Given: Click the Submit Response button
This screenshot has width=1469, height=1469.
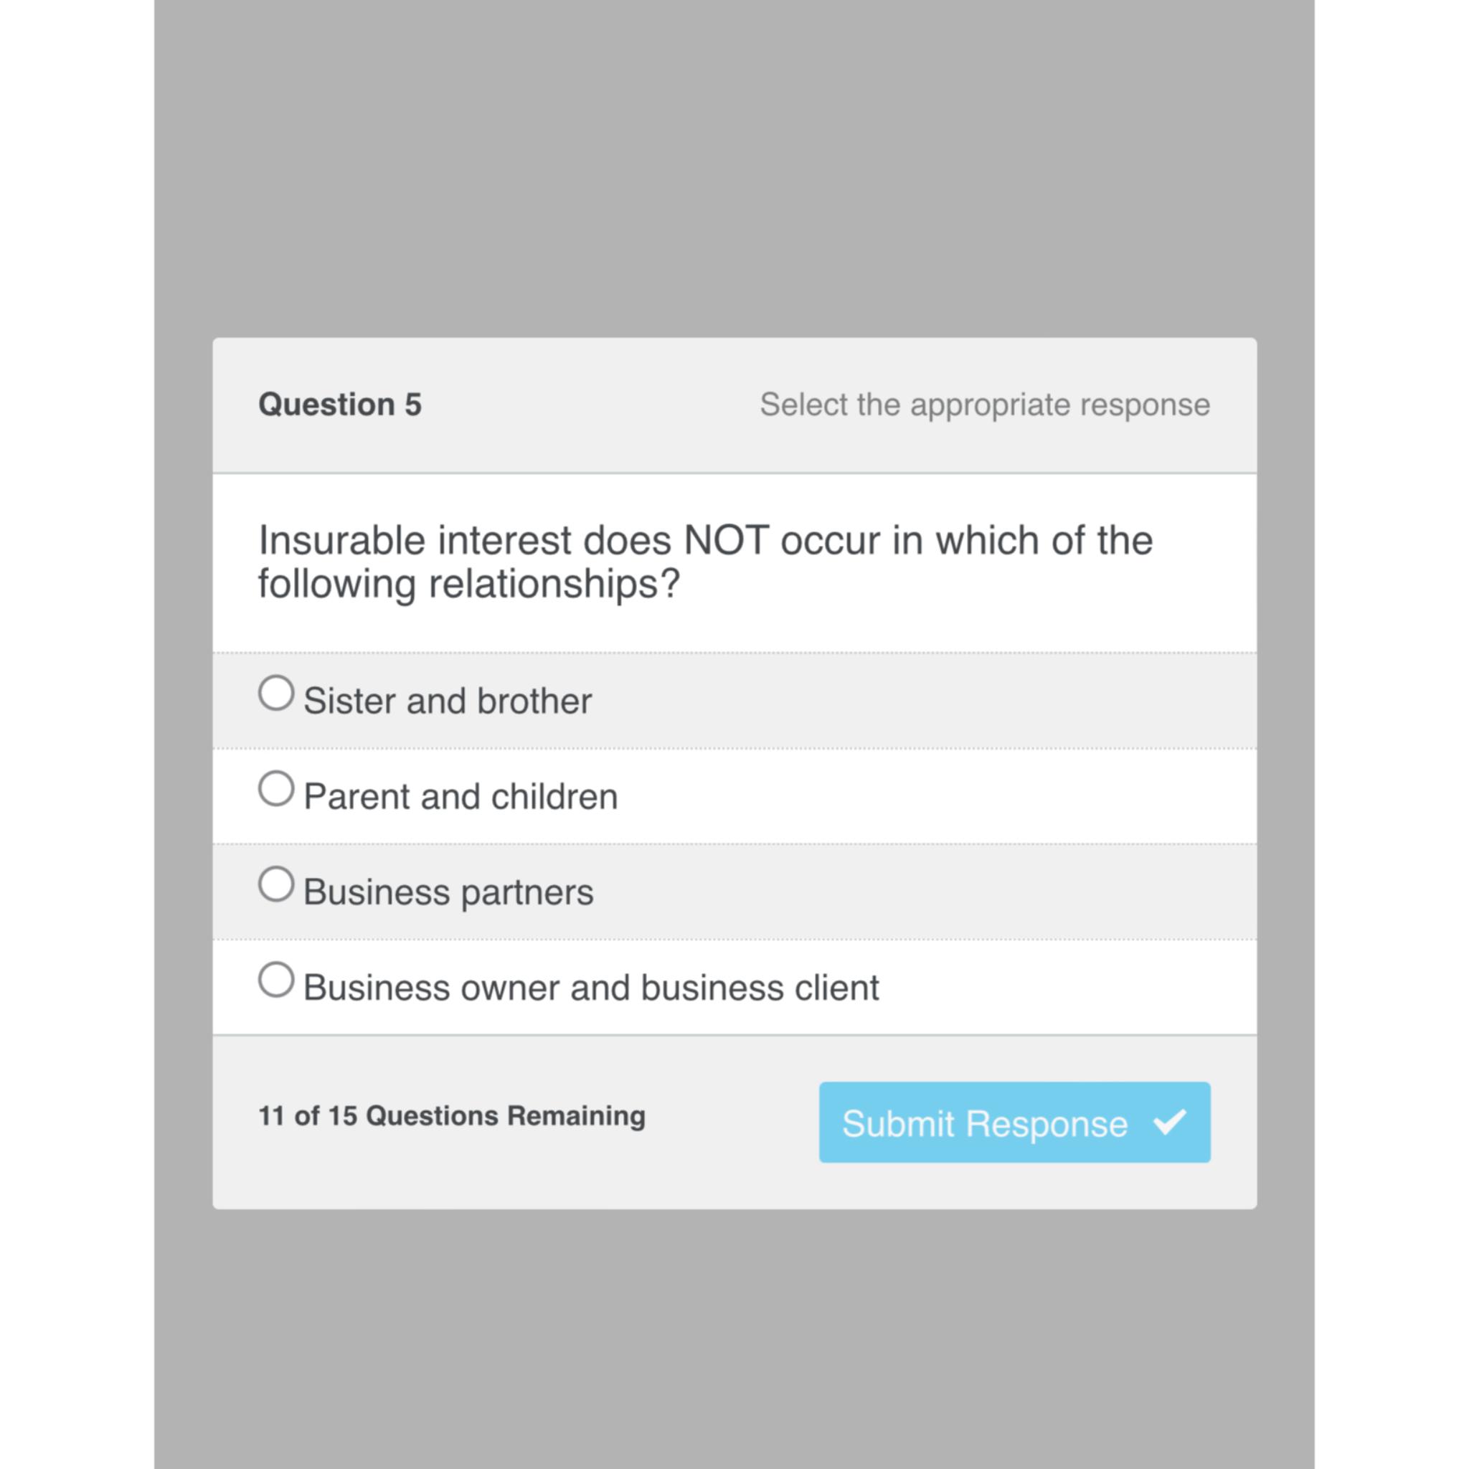Looking at the screenshot, I should (x=1015, y=1124).
